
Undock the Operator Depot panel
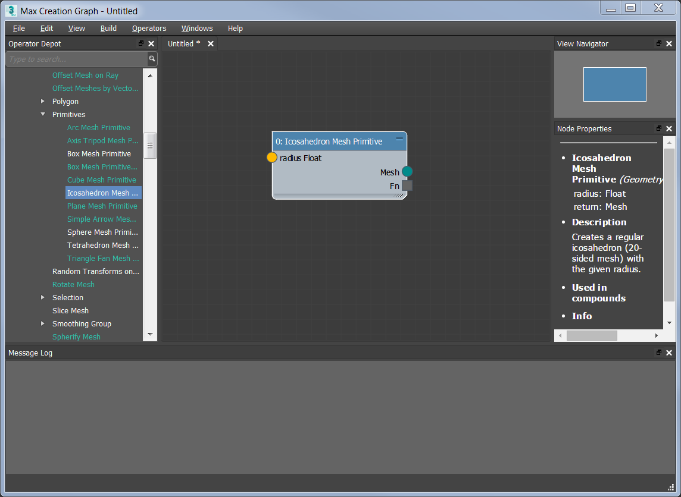pos(140,43)
